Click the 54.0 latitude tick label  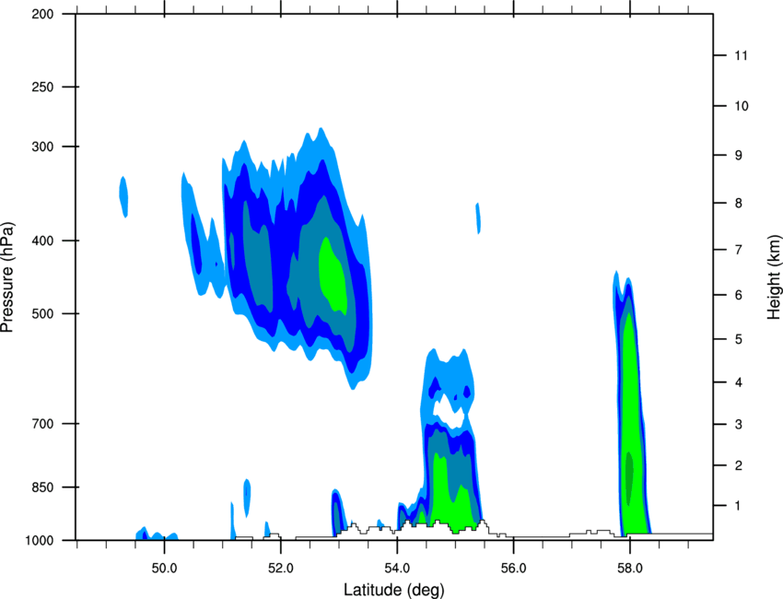tap(398, 569)
